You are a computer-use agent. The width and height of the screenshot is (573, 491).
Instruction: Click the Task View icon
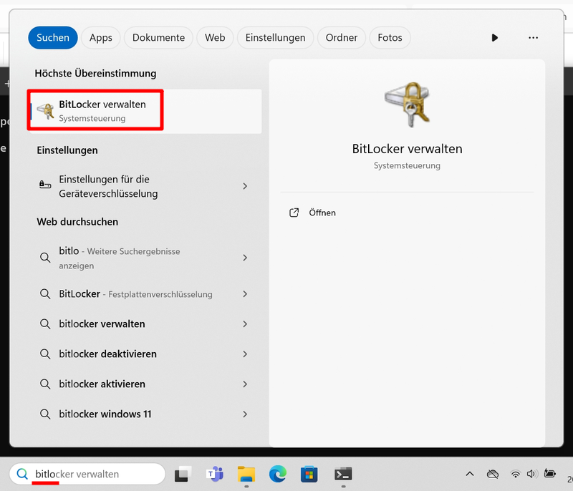[183, 474]
